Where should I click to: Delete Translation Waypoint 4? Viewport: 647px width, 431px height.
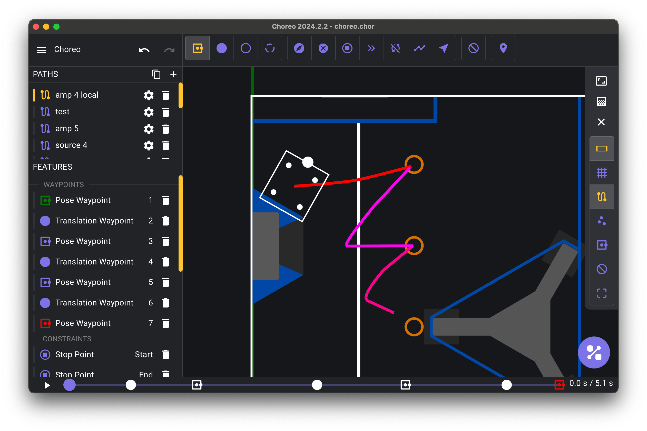(166, 262)
